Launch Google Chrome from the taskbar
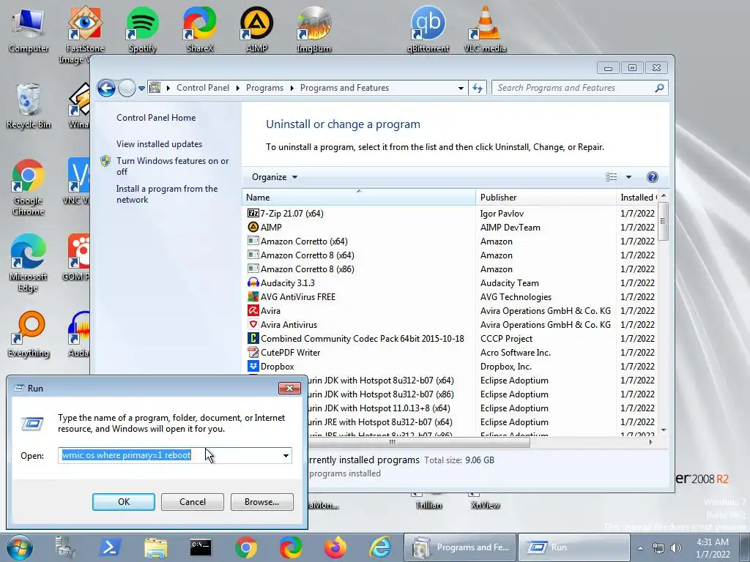The height and width of the screenshot is (562, 750). (x=246, y=547)
